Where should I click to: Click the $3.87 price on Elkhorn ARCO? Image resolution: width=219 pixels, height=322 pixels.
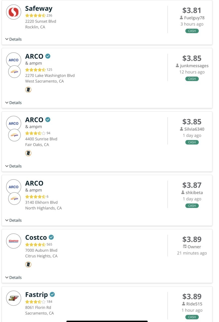point(192,185)
